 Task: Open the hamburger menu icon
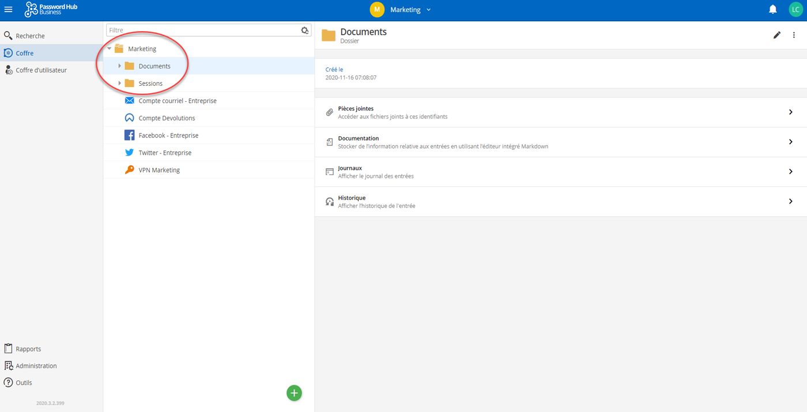click(9, 10)
